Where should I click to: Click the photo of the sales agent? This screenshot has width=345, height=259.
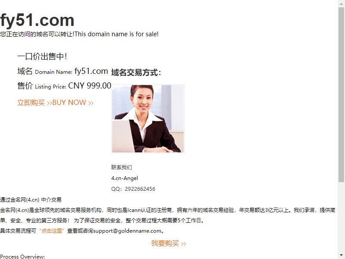148,118
